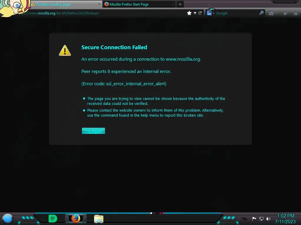This screenshot has height=225, width=301.
Task: Open the bookmarks menu button
Action: pos(273,13)
